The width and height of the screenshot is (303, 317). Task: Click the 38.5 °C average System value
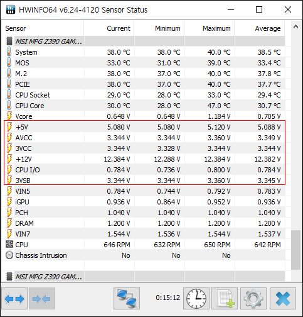269,52
